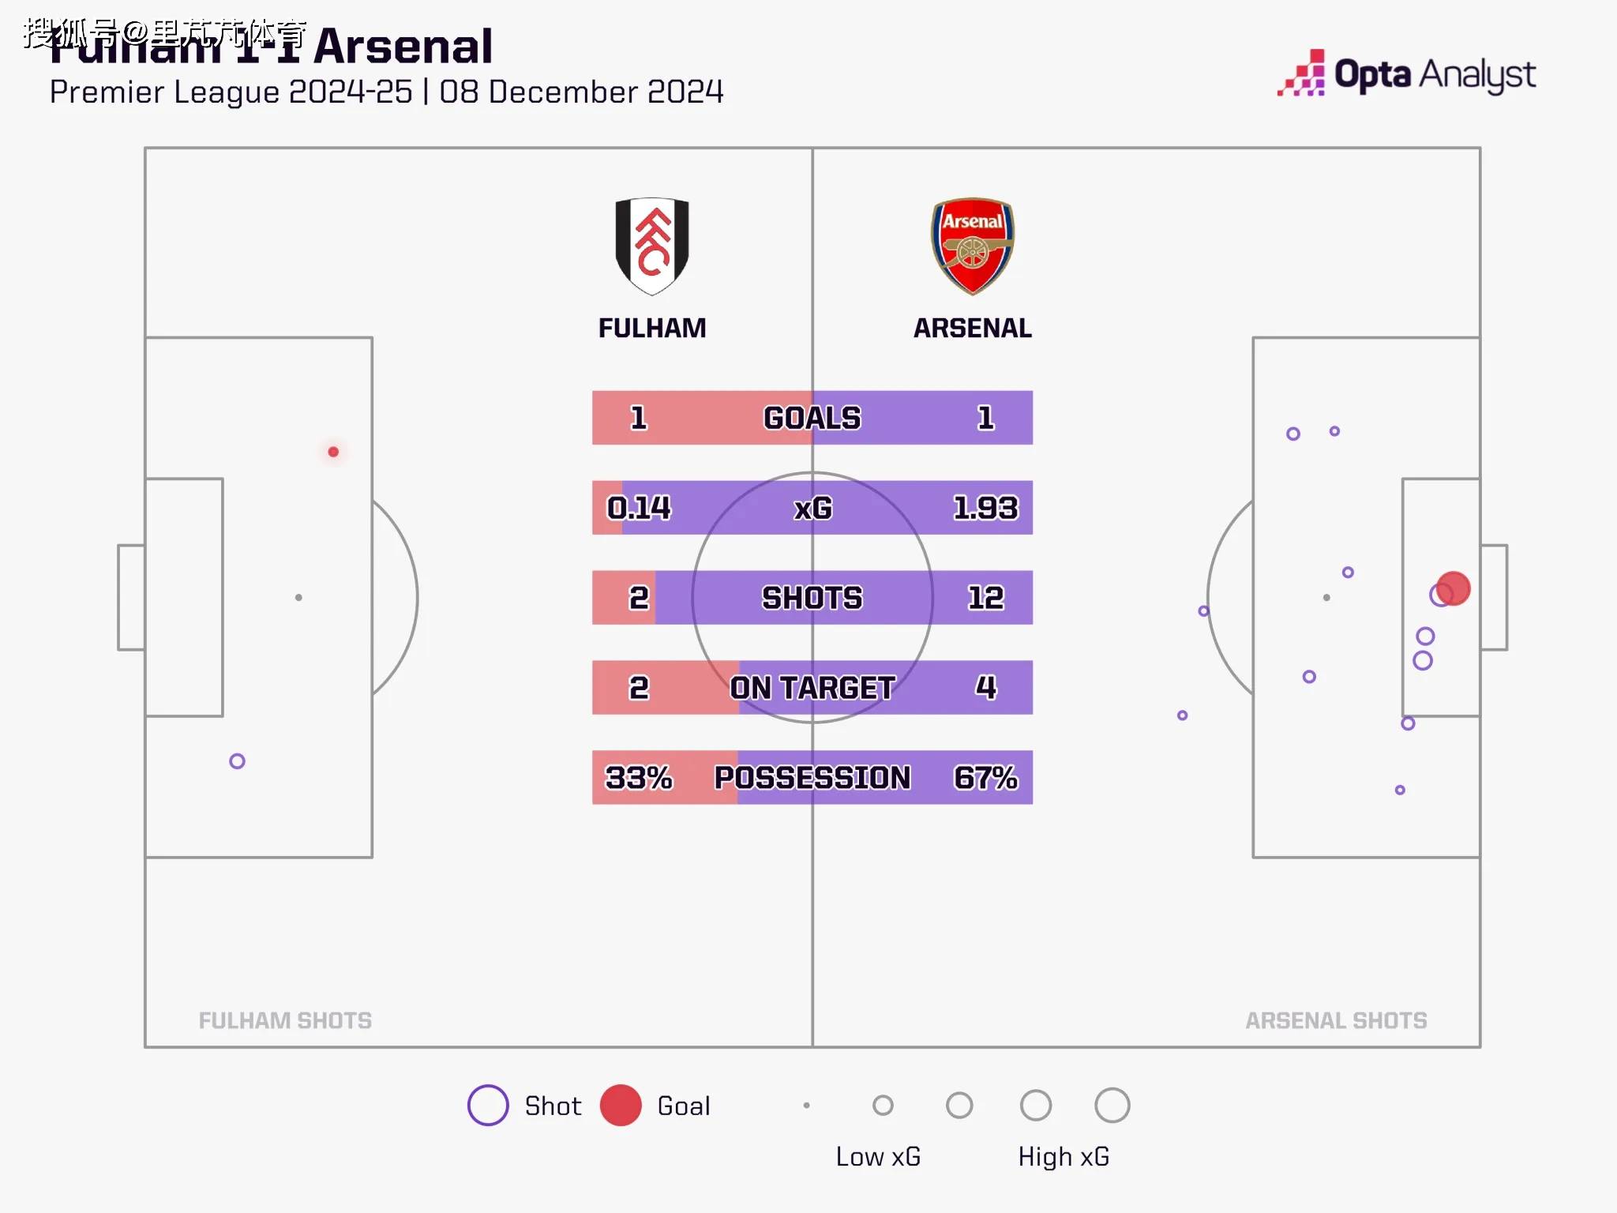
Task: Click the FULHAM SHOTS pitch label
Action: [285, 1020]
